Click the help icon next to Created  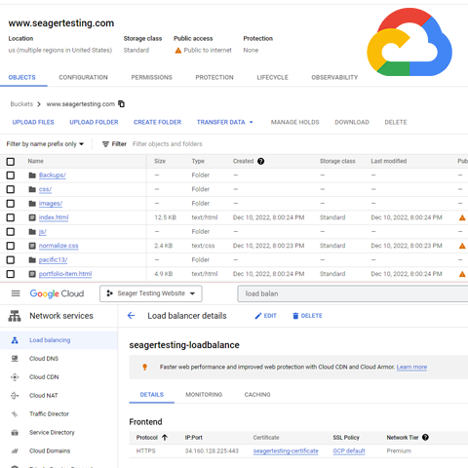(x=260, y=161)
